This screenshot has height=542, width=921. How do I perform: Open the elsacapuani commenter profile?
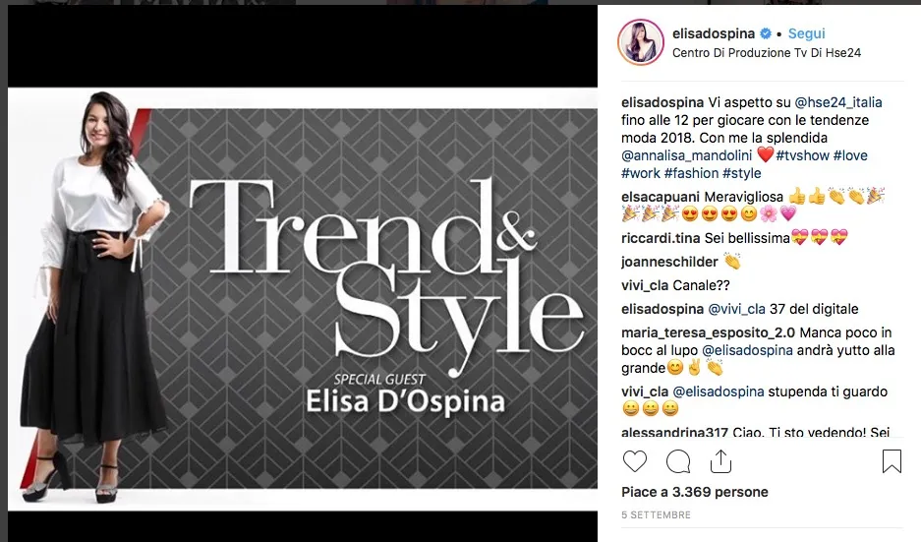pyautogui.click(x=661, y=197)
